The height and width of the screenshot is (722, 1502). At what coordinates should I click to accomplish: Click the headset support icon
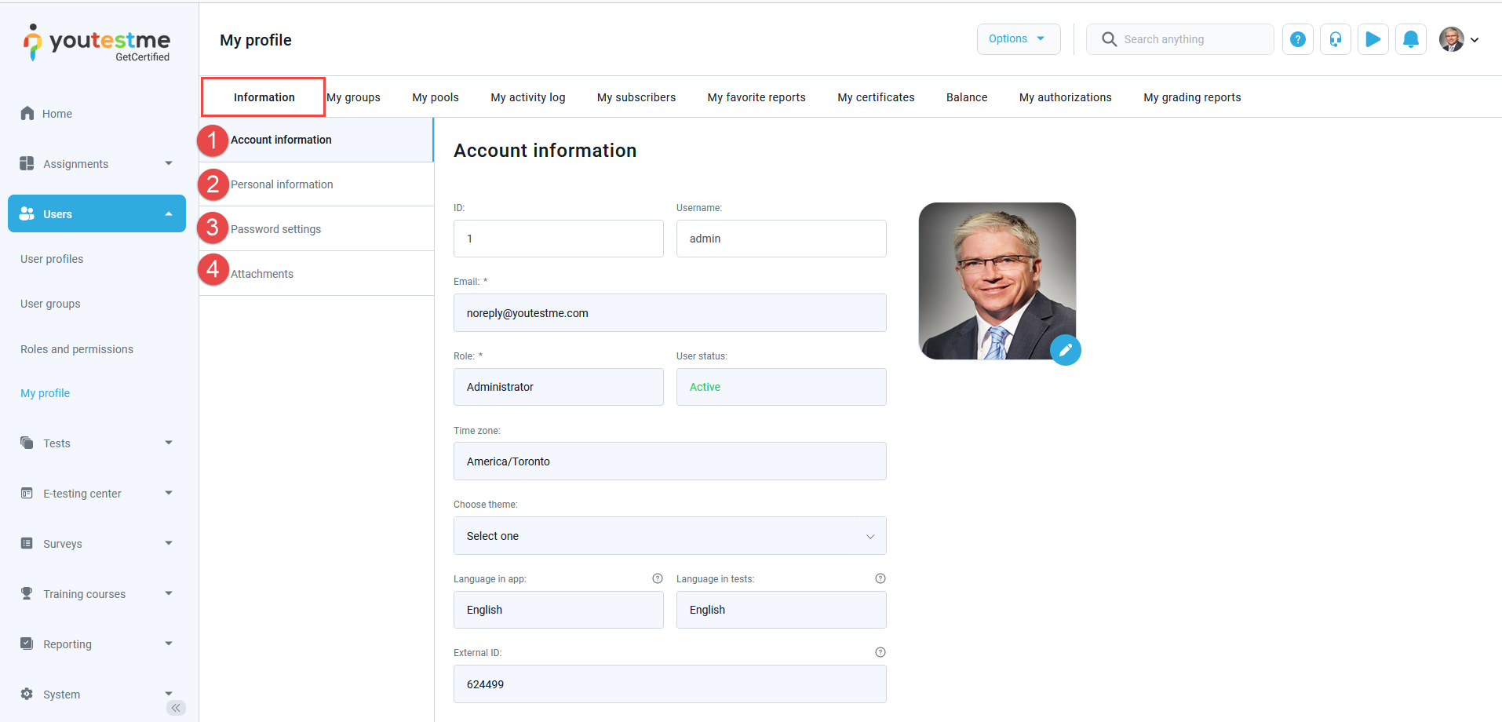pyautogui.click(x=1336, y=39)
